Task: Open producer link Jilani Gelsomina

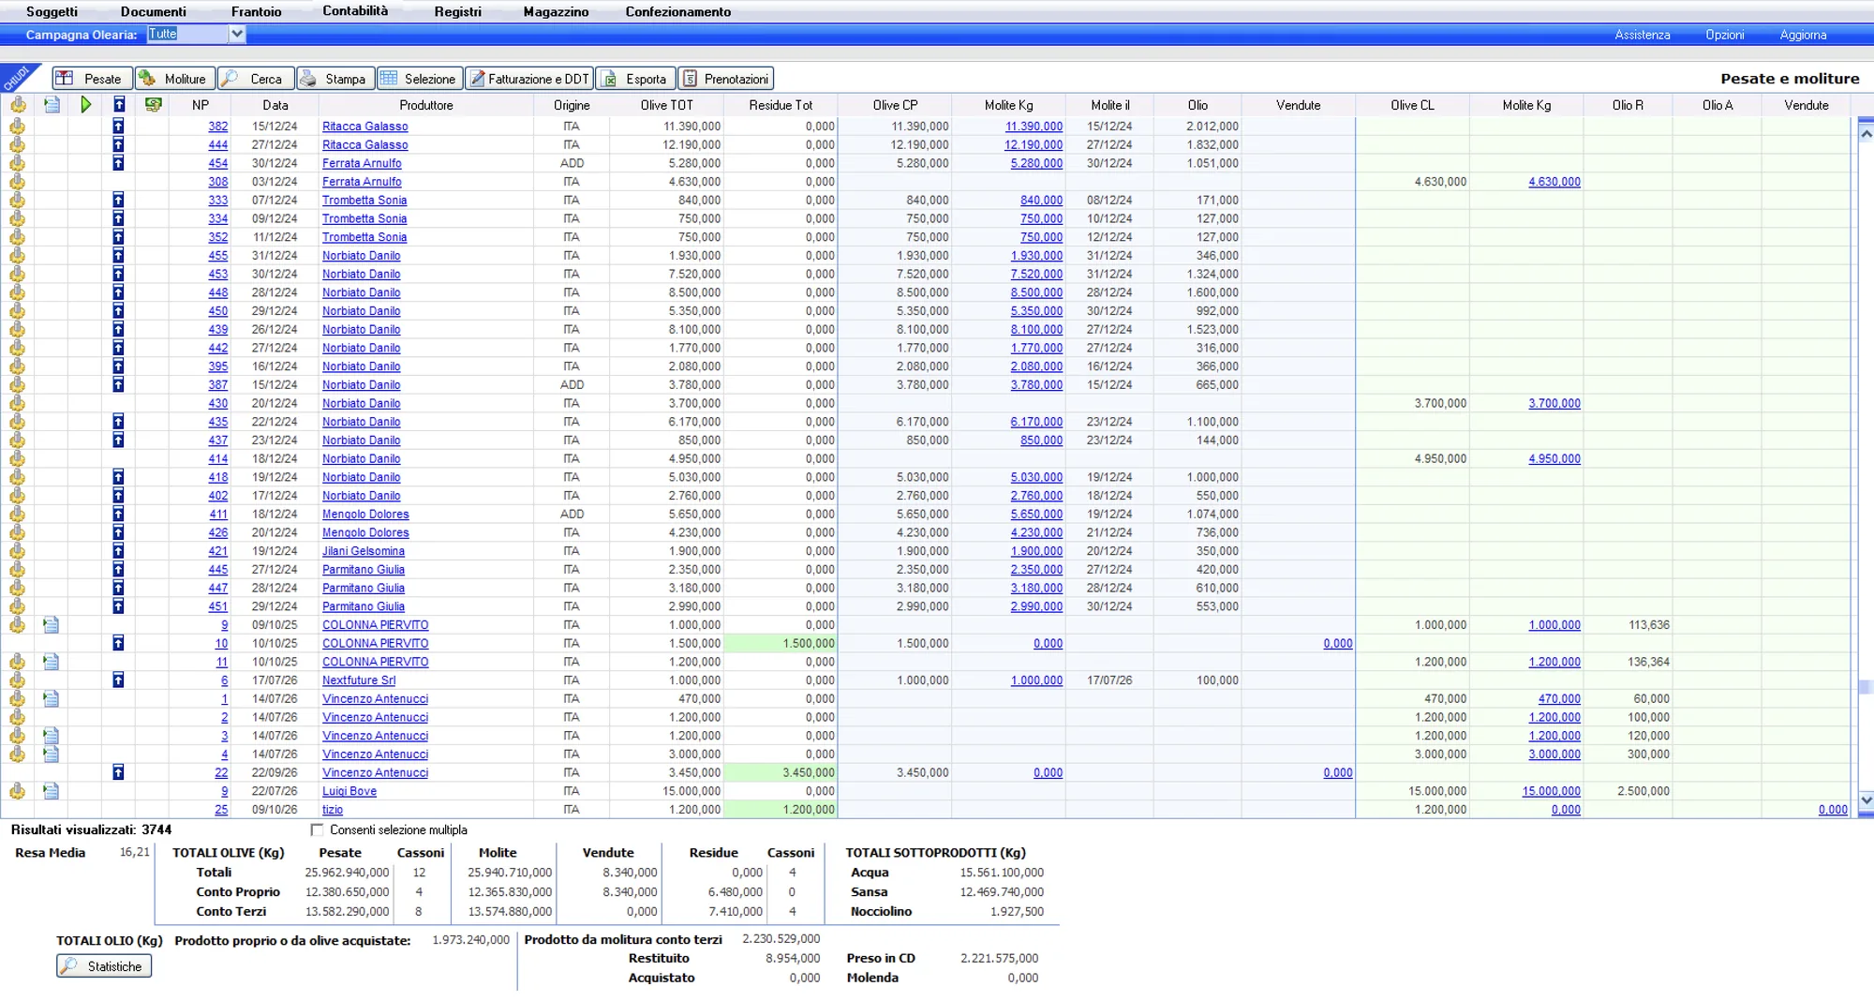Action: [364, 551]
